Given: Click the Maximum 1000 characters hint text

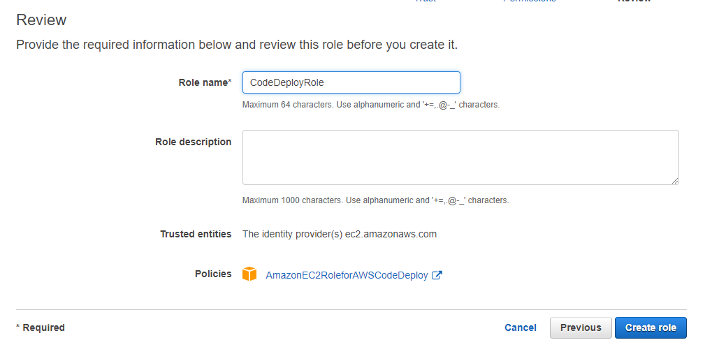Looking at the screenshot, I should [x=375, y=200].
